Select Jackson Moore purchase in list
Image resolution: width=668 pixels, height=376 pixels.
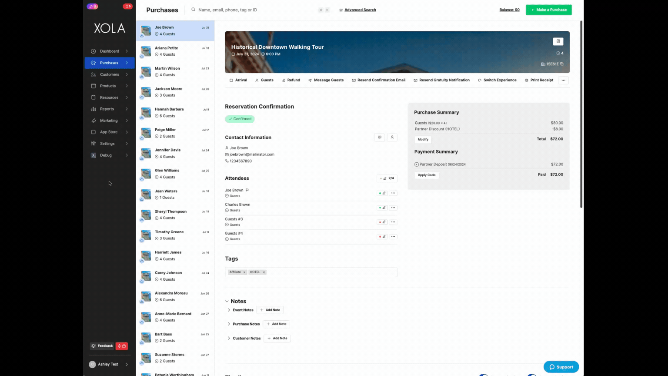(x=175, y=92)
